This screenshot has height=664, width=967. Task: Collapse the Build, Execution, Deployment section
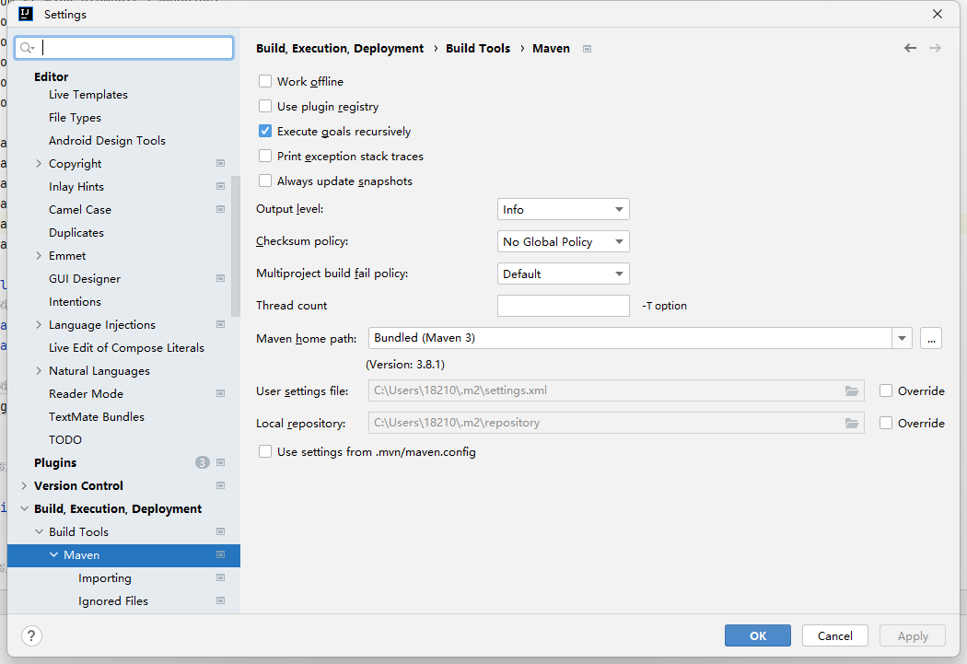point(24,508)
